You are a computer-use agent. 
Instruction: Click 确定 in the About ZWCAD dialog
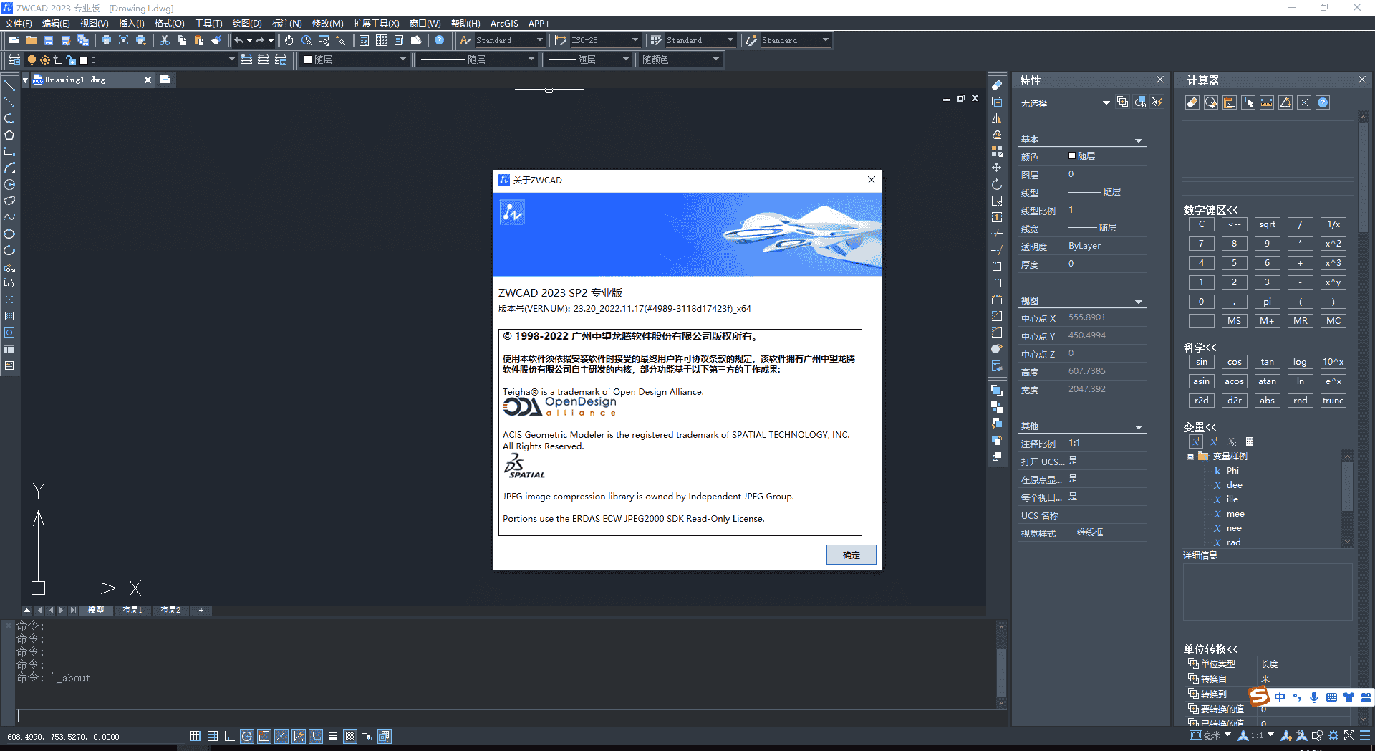851,555
